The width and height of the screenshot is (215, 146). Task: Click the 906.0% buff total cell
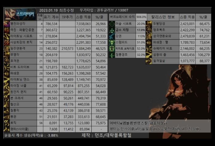coord(141,17)
